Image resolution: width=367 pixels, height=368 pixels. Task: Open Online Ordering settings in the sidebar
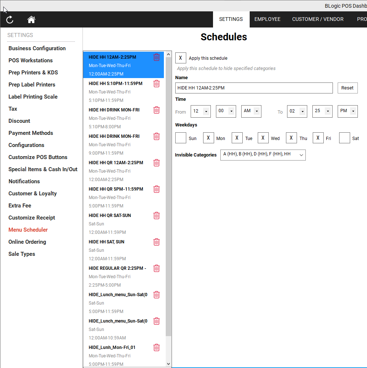pos(27,242)
